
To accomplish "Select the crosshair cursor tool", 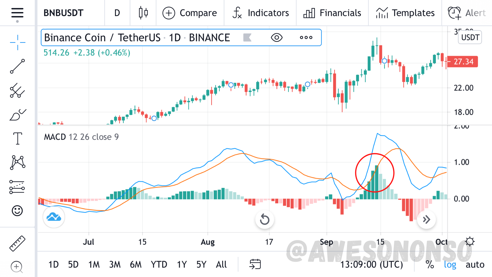I will tap(17, 42).
